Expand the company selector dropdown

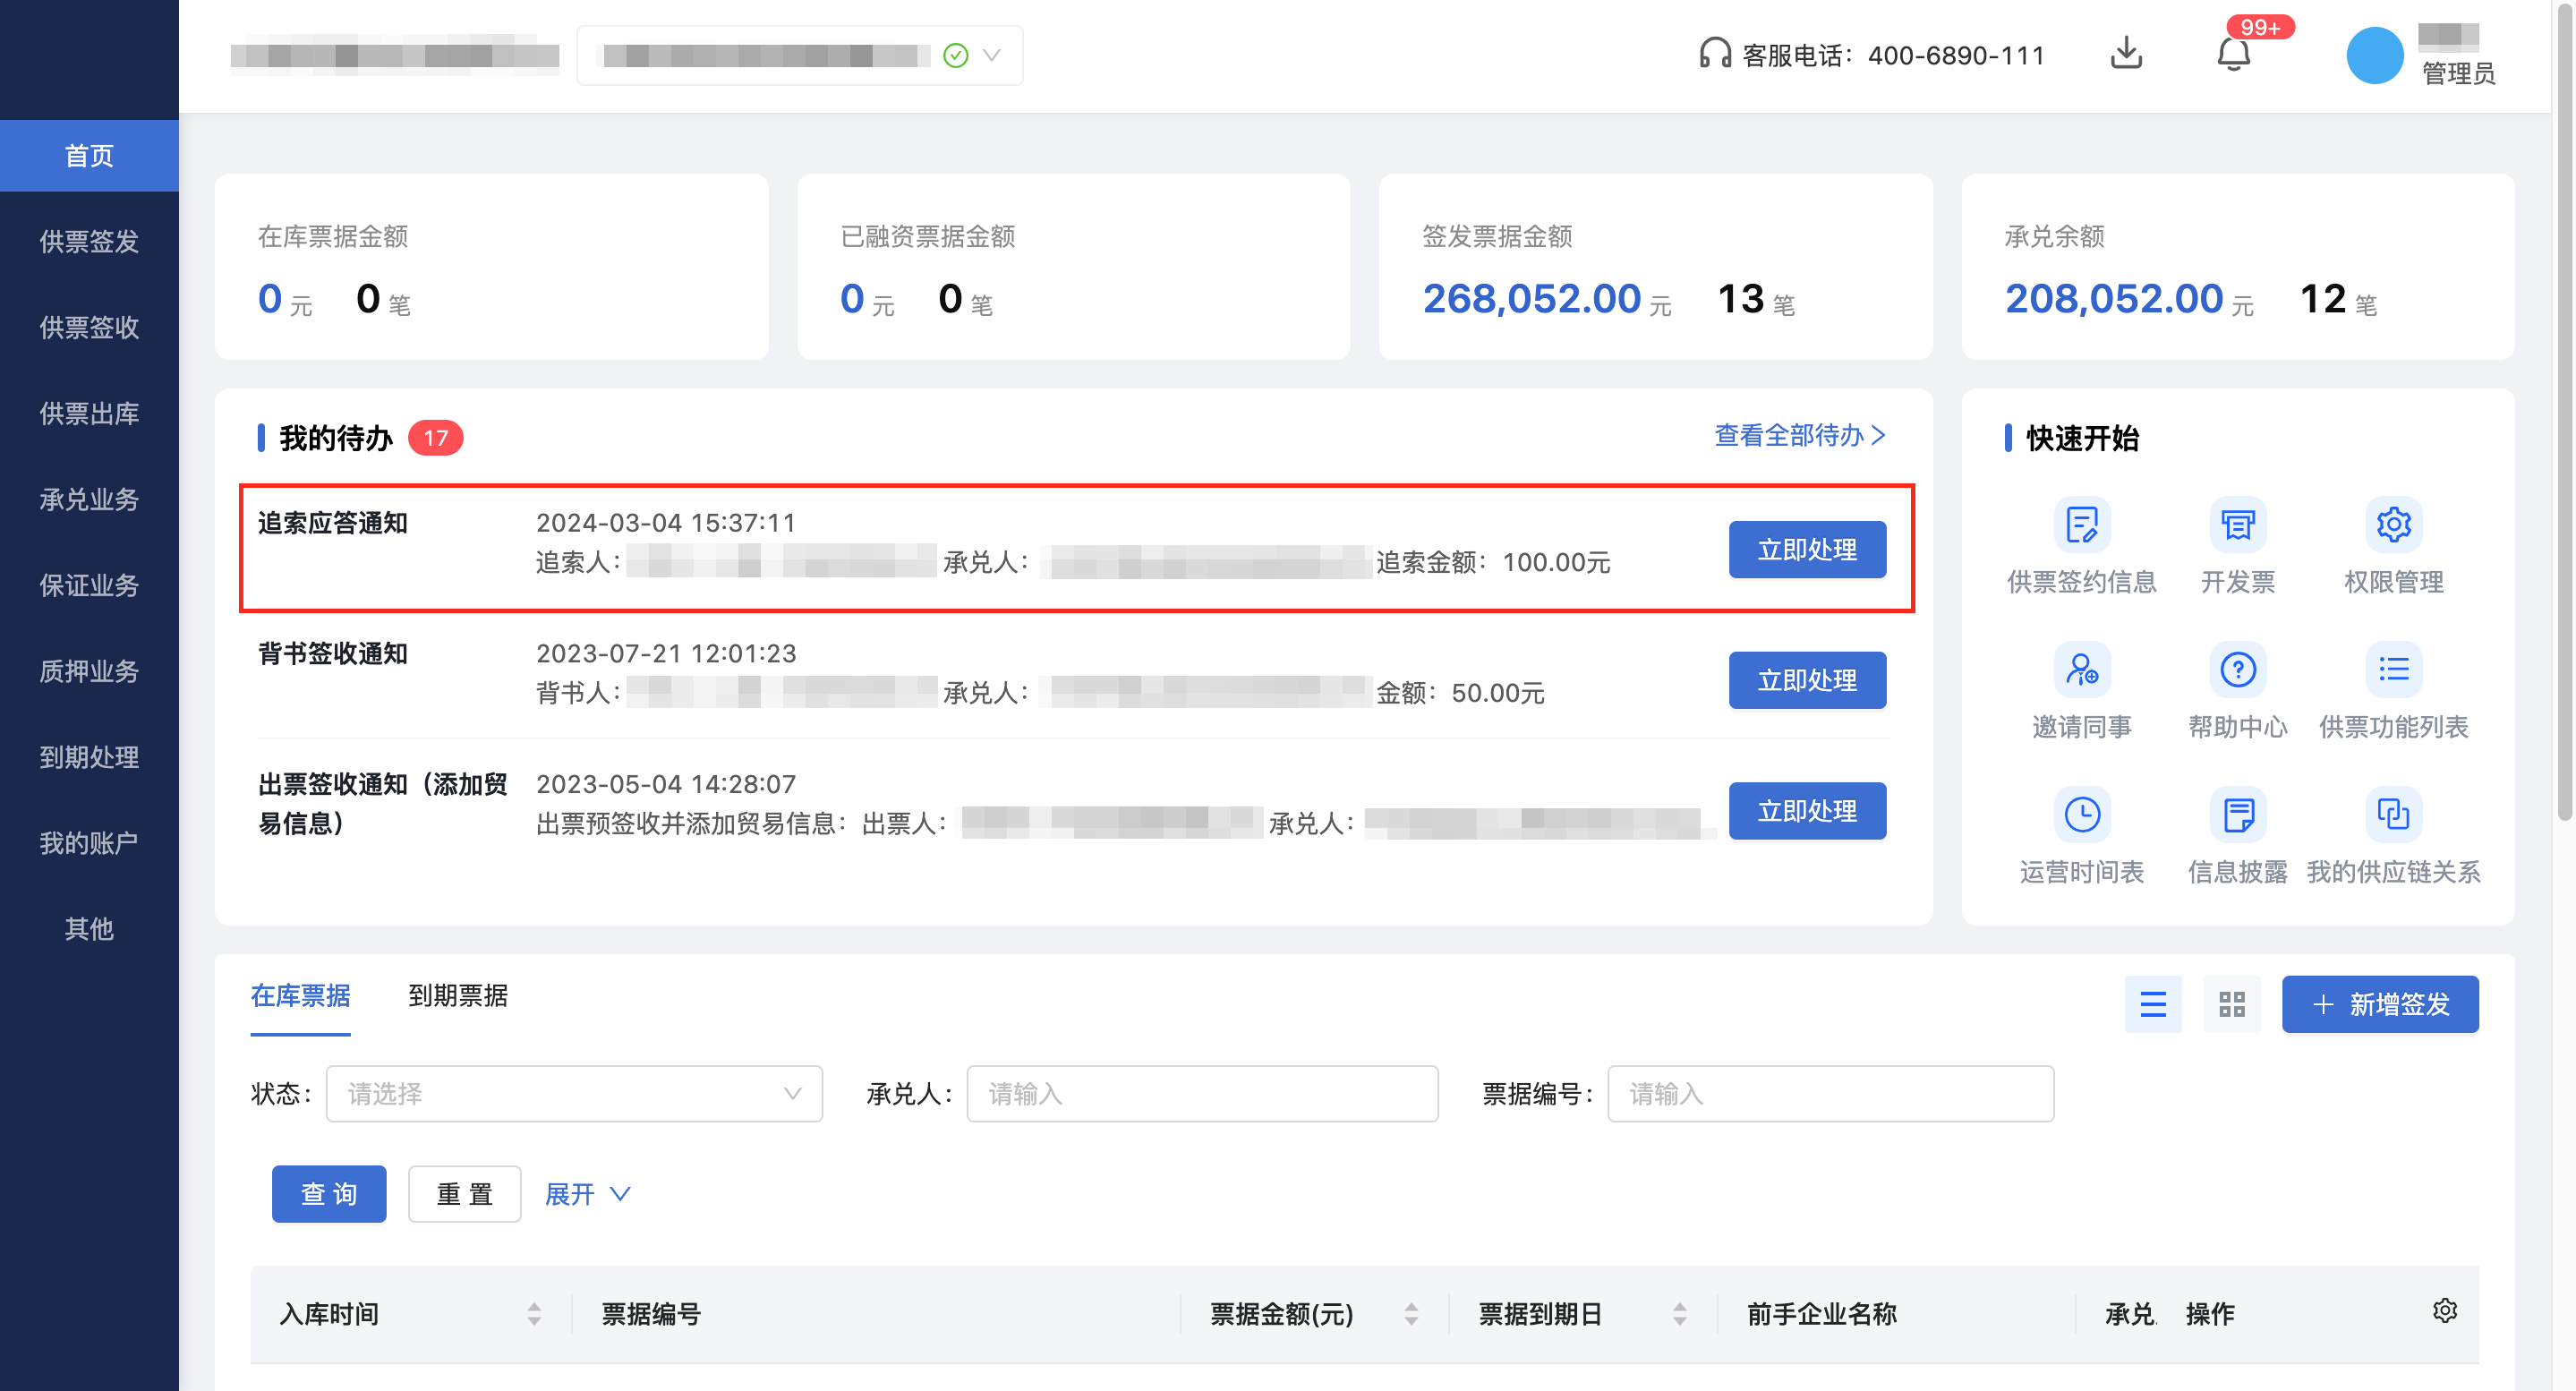tap(799, 55)
